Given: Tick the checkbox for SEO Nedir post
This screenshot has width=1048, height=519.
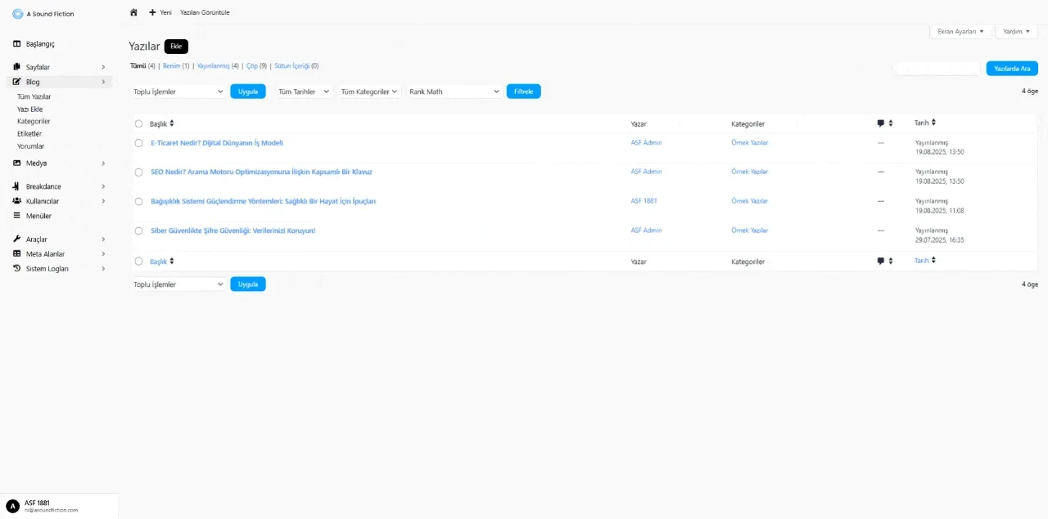Looking at the screenshot, I should pyautogui.click(x=138, y=172).
